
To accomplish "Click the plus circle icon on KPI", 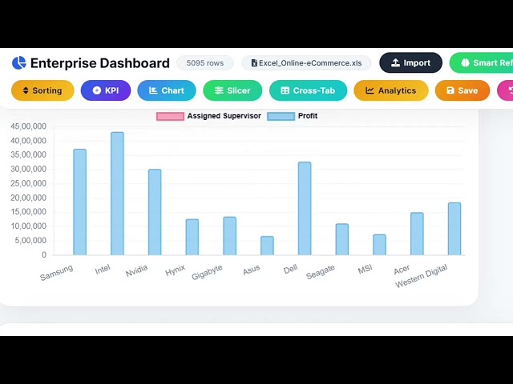I will coord(97,90).
